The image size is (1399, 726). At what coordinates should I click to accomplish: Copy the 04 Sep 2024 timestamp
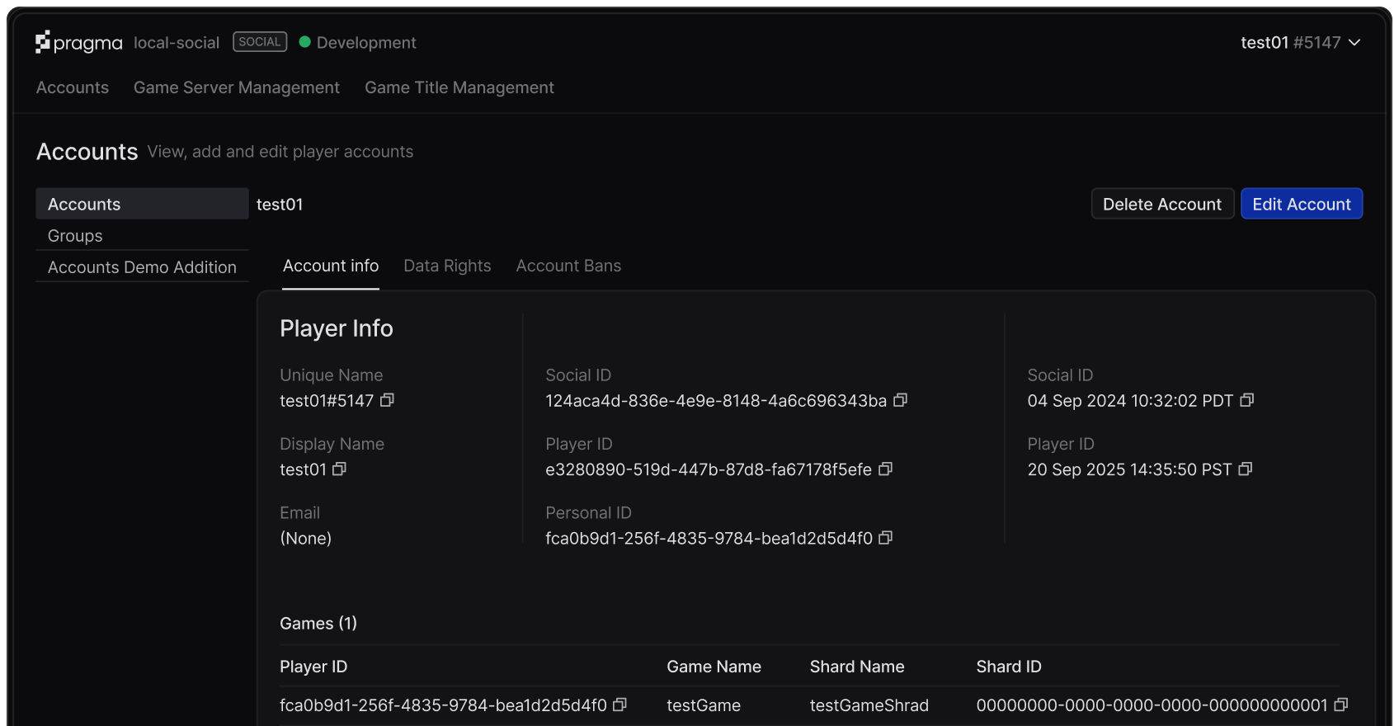pyautogui.click(x=1246, y=400)
